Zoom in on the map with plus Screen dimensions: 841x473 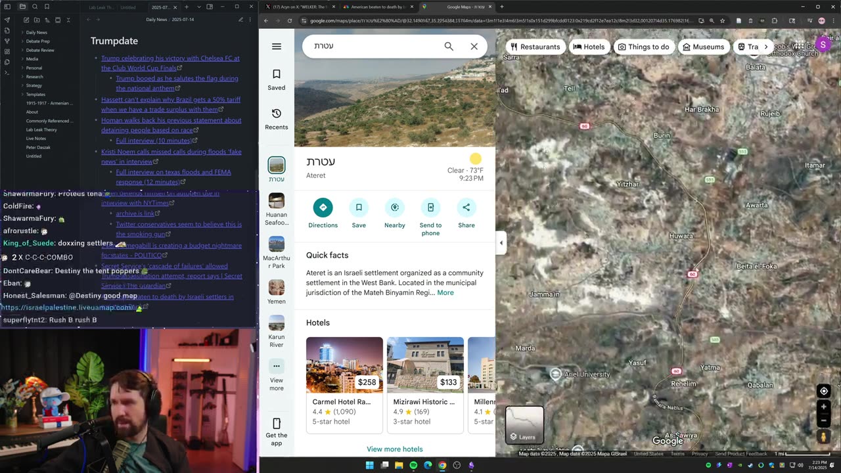[x=823, y=407]
